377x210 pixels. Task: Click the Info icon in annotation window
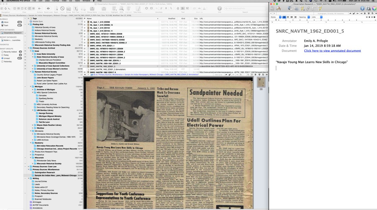click(362, 8)
